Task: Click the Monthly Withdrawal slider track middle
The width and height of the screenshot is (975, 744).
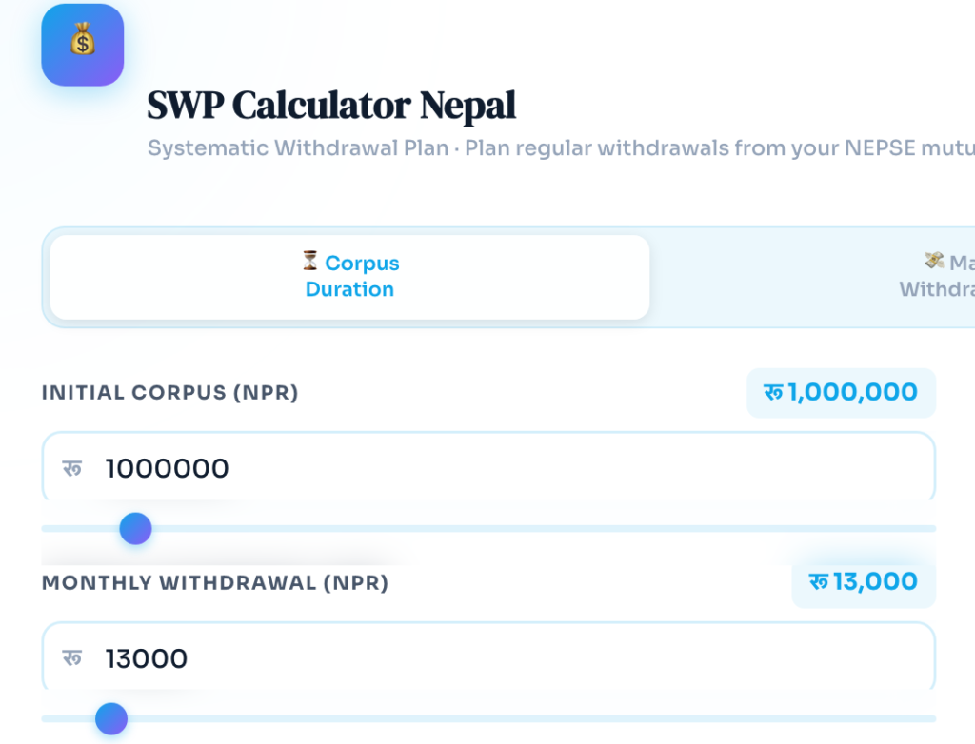Action: coord(488,719)
